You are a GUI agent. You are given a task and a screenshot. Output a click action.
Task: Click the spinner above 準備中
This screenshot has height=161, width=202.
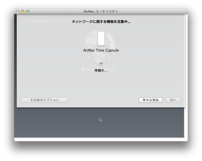(x=101, y=64)
